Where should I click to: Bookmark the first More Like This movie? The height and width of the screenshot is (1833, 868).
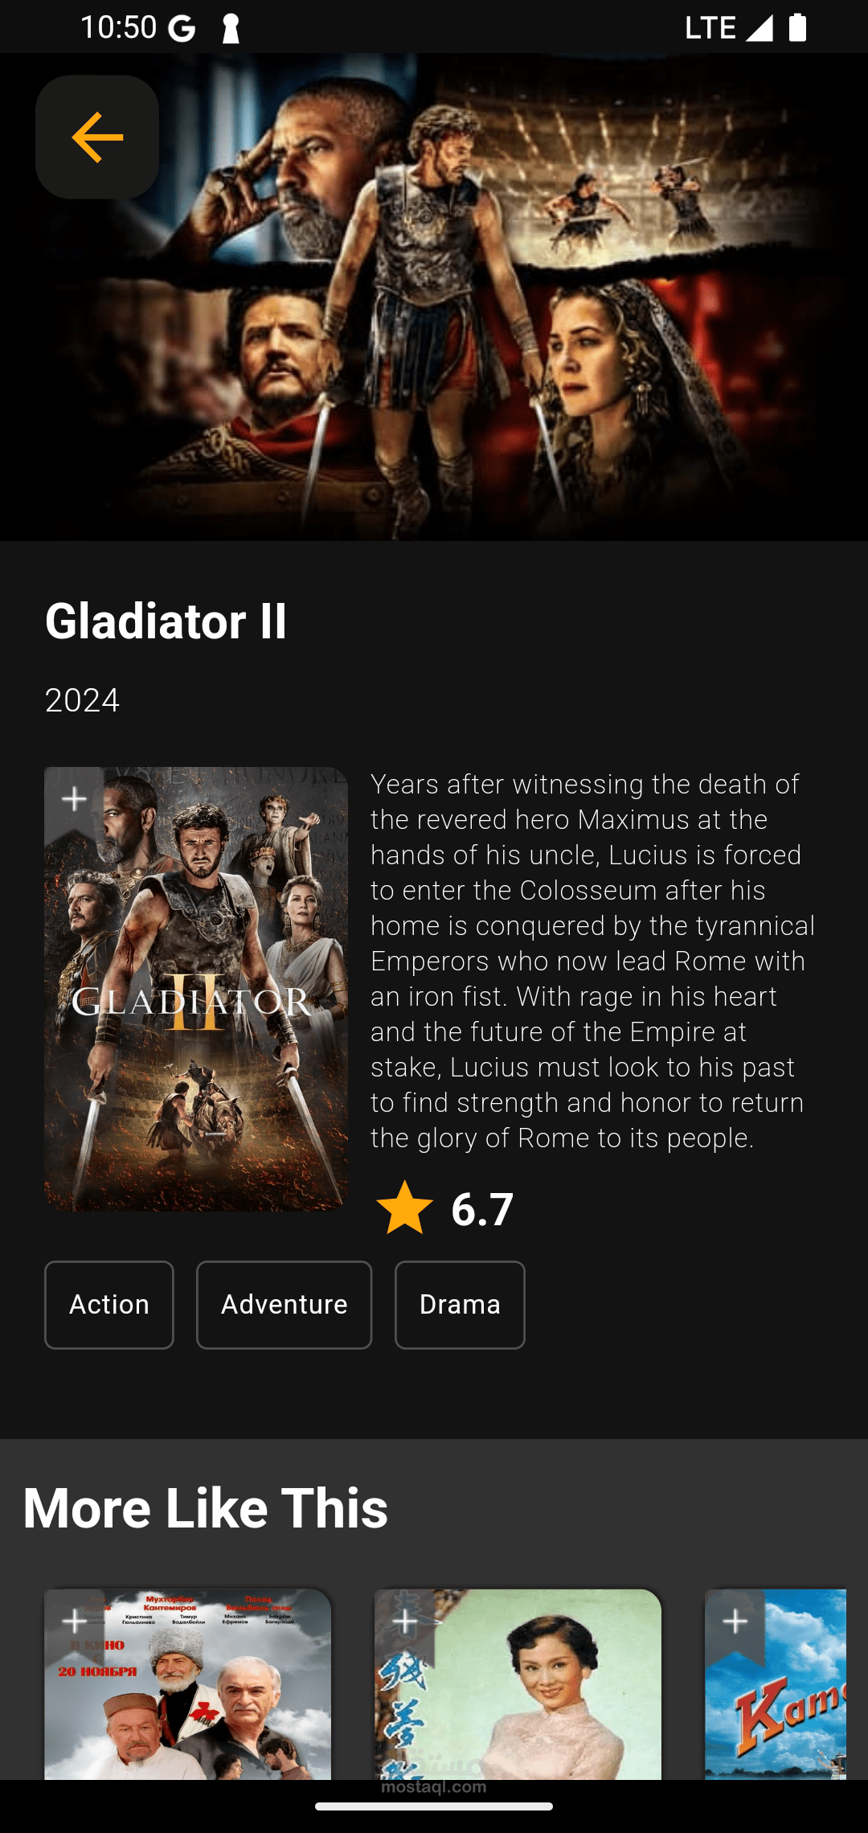[x=75, y=1621]
